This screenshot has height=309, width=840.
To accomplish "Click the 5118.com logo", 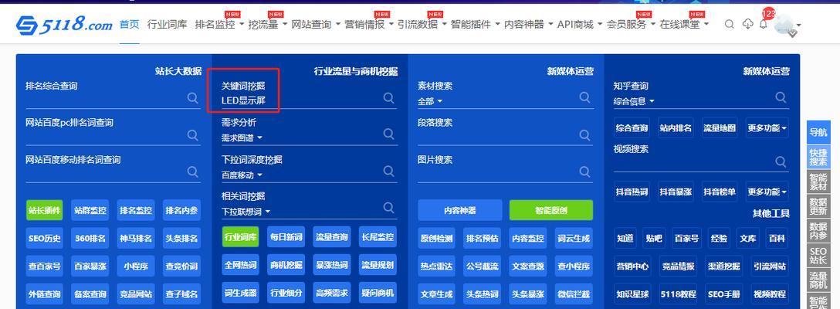I will 64,25.
